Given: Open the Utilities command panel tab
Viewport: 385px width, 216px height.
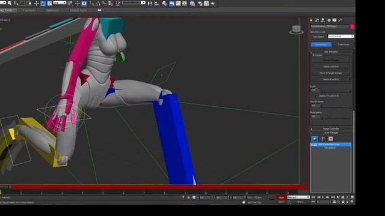Looking at the screenshot, I should pos(340,20).
